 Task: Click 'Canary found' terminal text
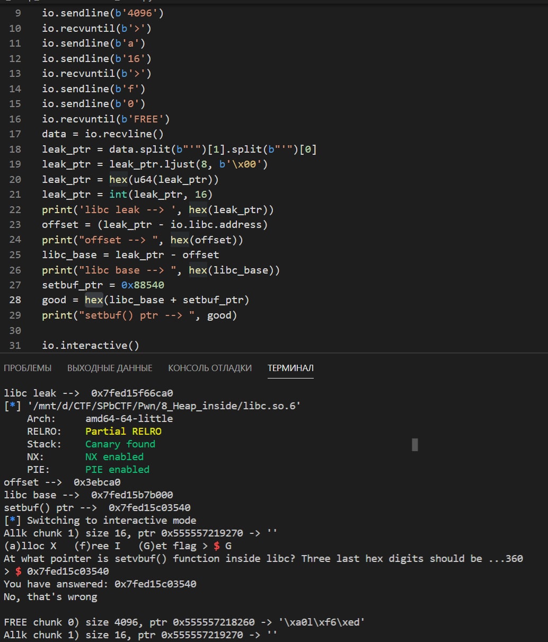click(120, 444)
